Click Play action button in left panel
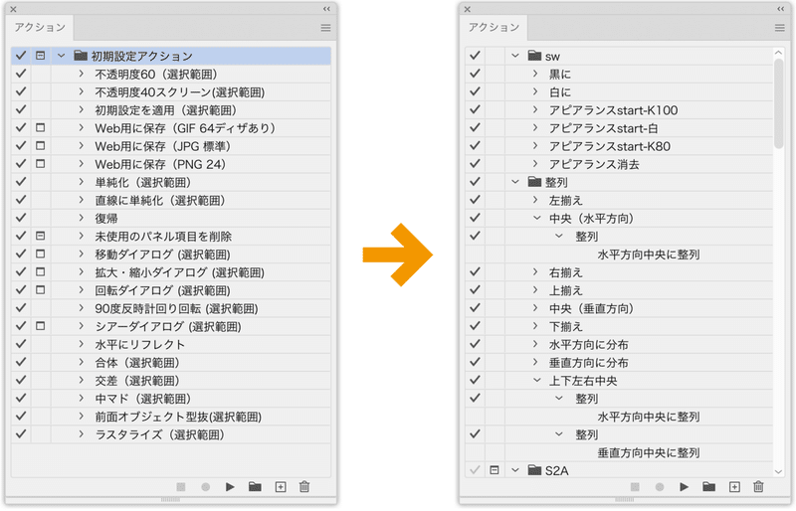796x511 pixels. pyautogui.click(x=230, y=487)
